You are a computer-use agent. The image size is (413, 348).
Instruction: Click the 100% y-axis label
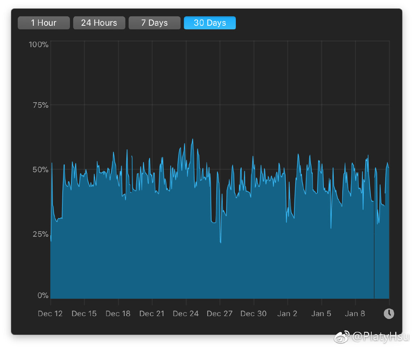38,45
